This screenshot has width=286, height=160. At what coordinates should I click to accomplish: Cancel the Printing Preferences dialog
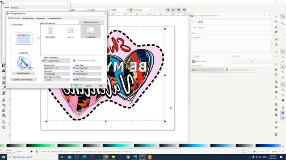(88, 86)
